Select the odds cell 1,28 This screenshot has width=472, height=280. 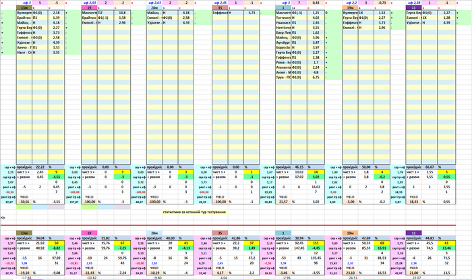446,18
